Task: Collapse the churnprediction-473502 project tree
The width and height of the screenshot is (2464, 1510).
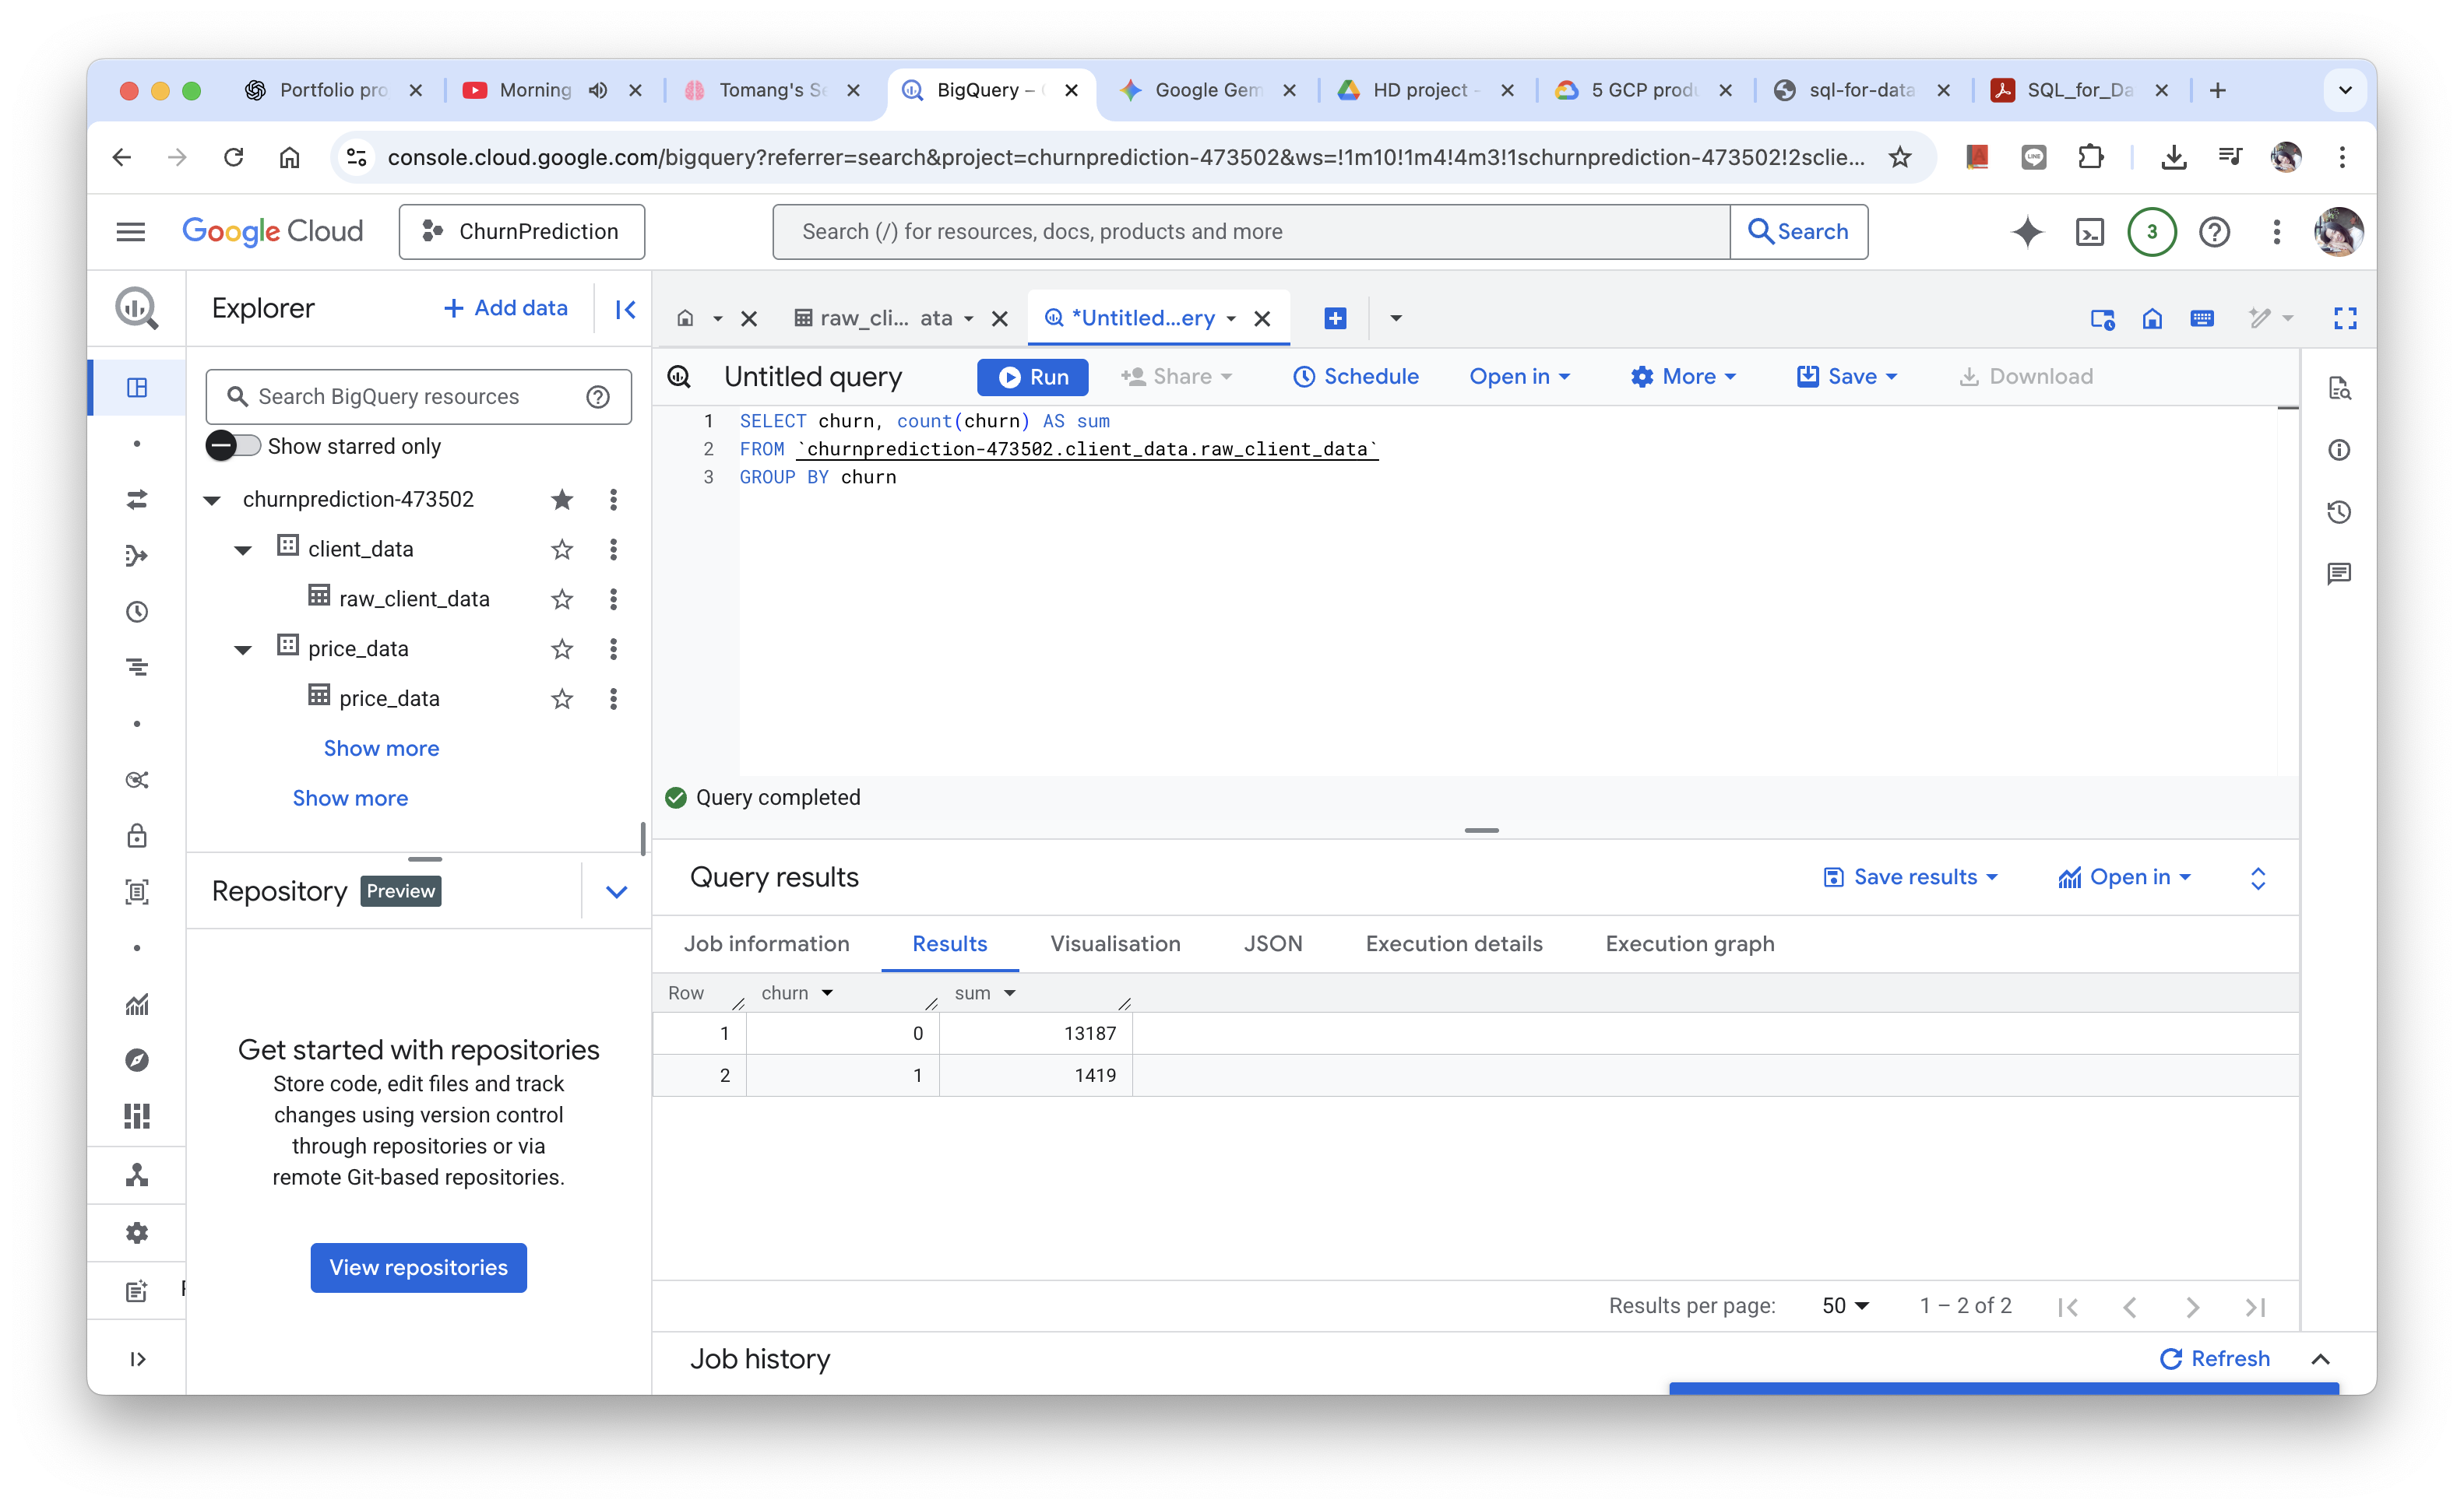Action: click(x=212, y=500)
